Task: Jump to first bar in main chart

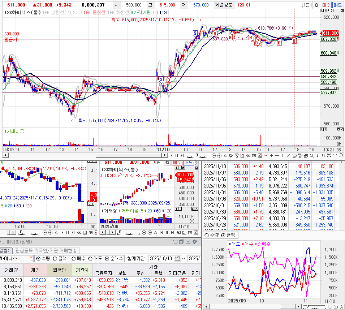Action: tap(171, 156)
